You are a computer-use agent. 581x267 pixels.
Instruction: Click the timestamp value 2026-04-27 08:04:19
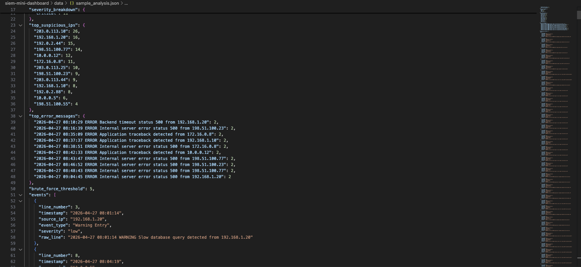pos(96,262)
